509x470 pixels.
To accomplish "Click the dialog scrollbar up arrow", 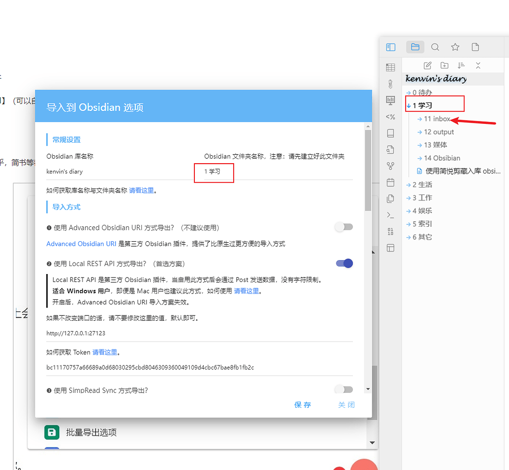I will click(368, 126).
